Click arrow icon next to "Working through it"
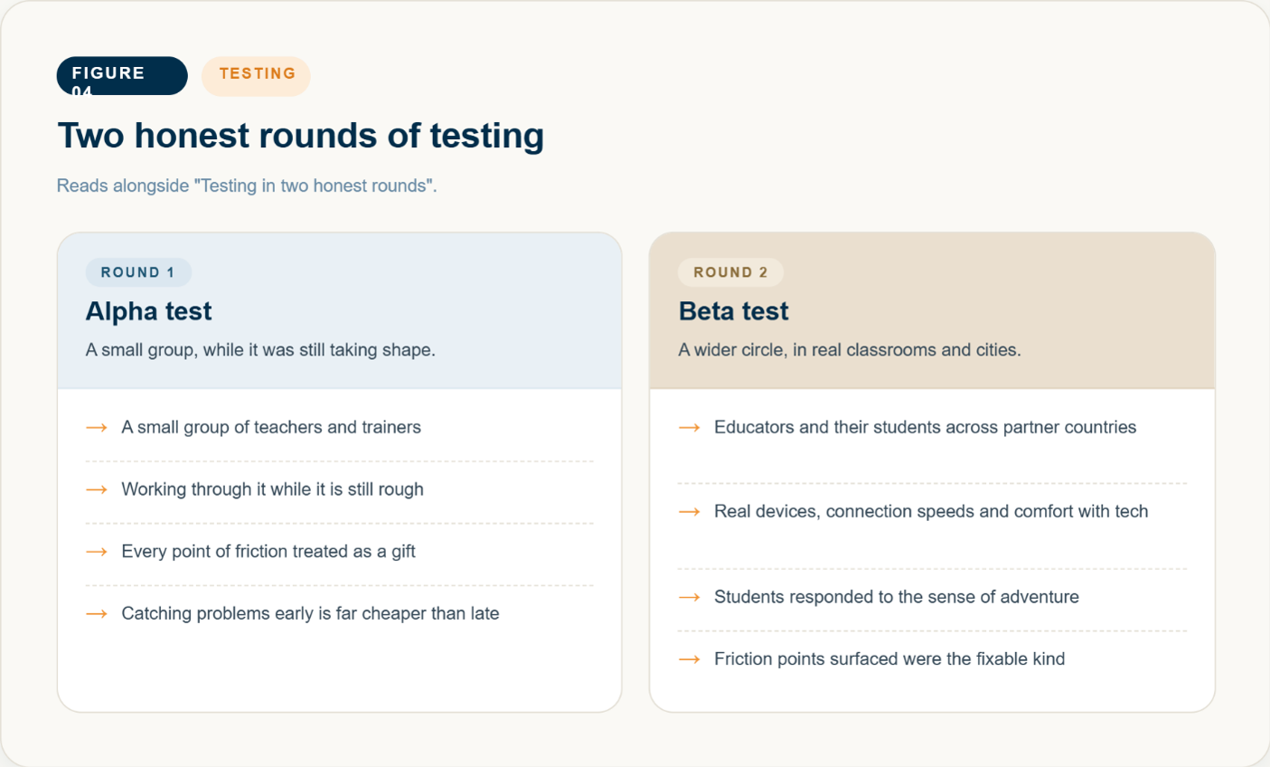 click(x=97, y=490)
